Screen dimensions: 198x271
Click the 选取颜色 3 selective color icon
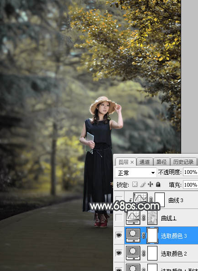pyautogui.click(x=133, y=235)
